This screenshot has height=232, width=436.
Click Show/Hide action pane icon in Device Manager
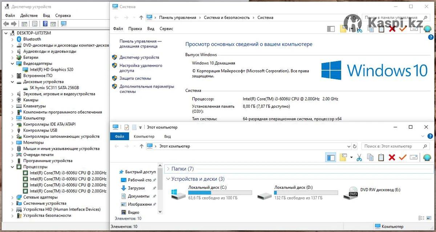[53, 24]
